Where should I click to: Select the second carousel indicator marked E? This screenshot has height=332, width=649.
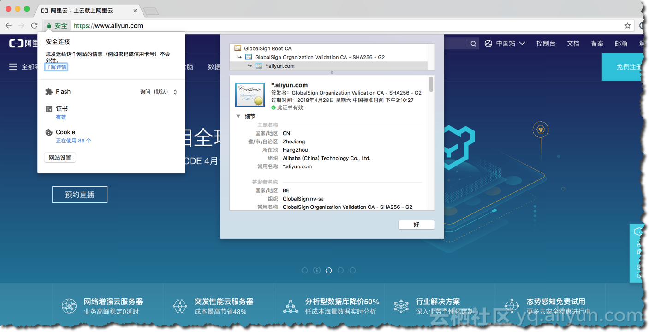point(316,270)
